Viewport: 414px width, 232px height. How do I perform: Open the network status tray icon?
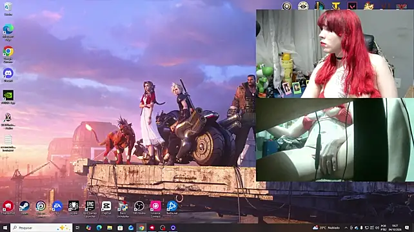pyautogui.click(x=367, y=227)
